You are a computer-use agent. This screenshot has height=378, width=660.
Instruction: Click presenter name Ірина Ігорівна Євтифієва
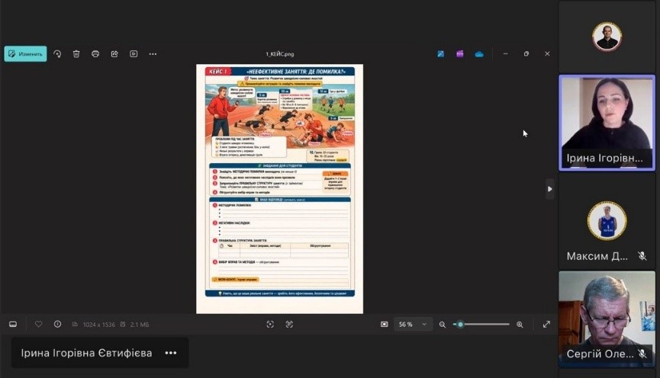(87, 353)
